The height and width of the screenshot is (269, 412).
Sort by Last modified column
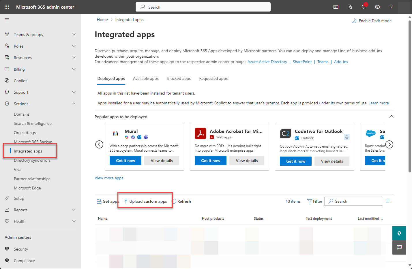coord(370,219)
